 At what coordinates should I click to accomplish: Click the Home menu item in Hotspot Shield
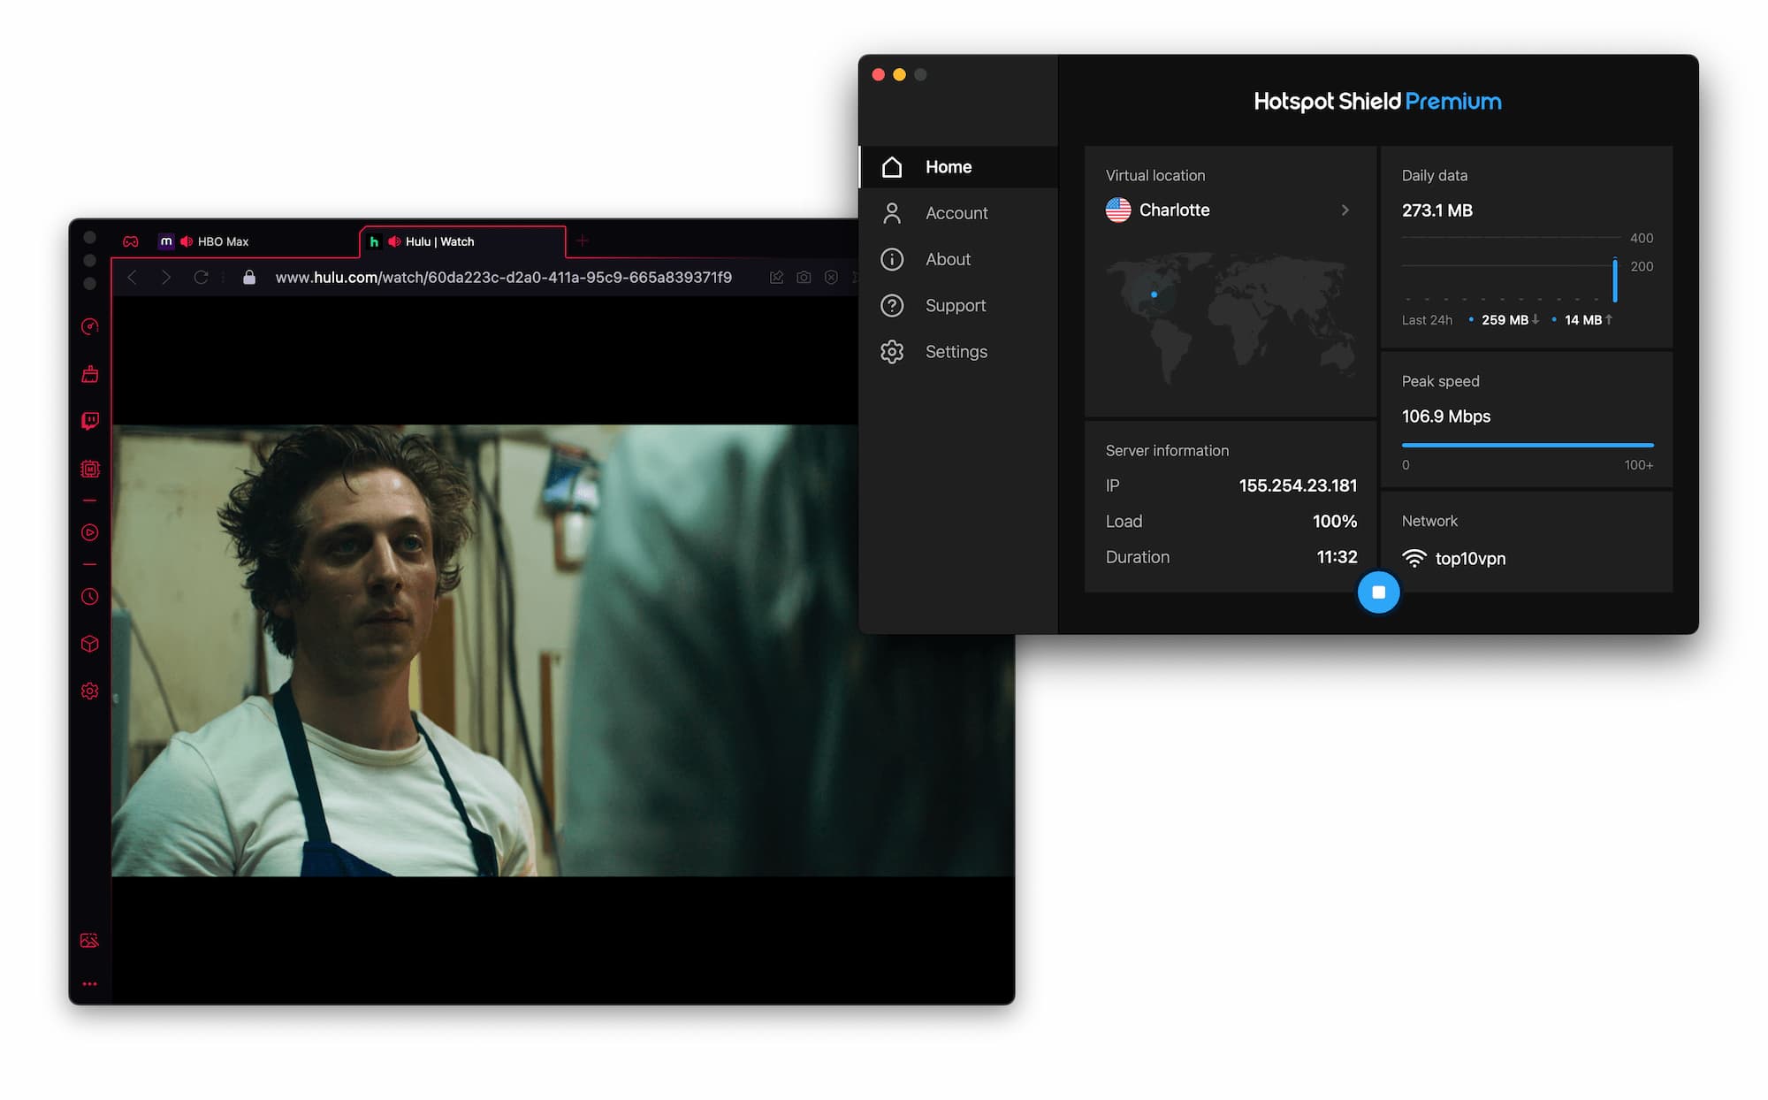(x=949, y=166)
